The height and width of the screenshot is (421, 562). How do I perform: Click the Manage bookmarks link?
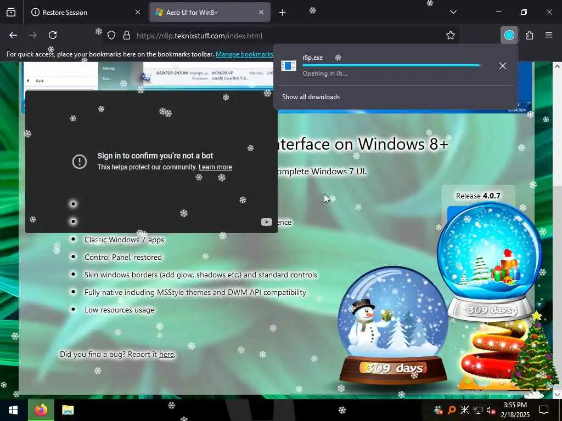tap(244, 54)
